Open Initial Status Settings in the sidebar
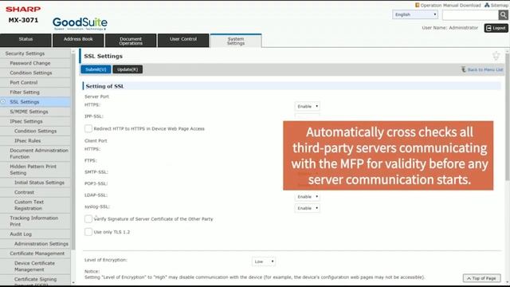510x287 pixels. click(35, 183)
